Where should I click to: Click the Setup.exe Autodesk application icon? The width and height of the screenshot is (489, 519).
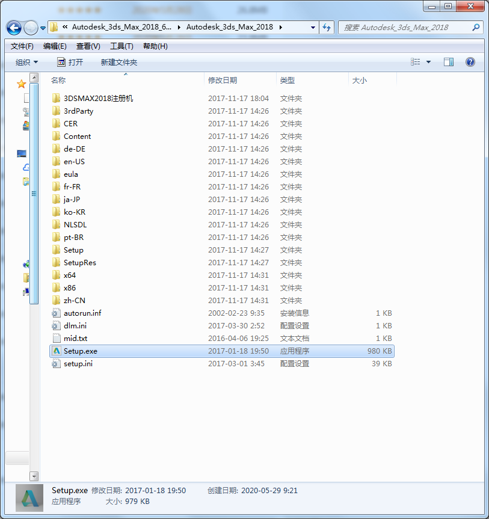(x=57, y=351)
